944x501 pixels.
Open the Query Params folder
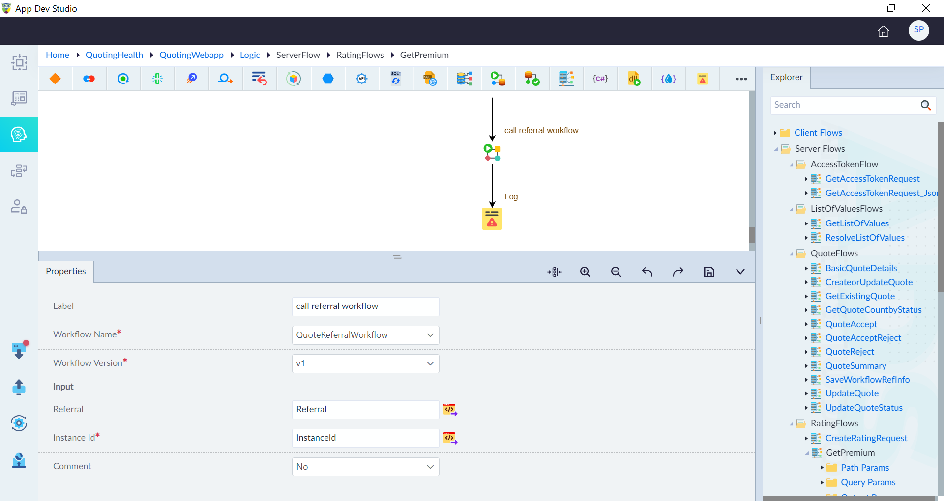tap(868, 482)
